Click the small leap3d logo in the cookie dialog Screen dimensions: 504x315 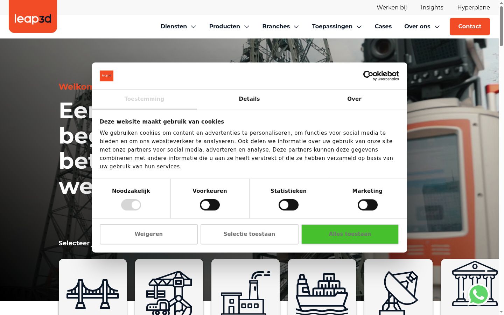tap(106, 76)
